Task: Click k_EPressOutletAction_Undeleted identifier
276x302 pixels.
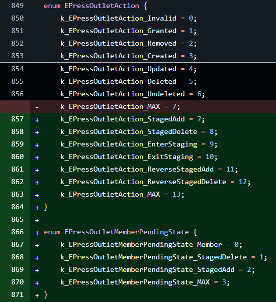Action: tap(123, 94)
